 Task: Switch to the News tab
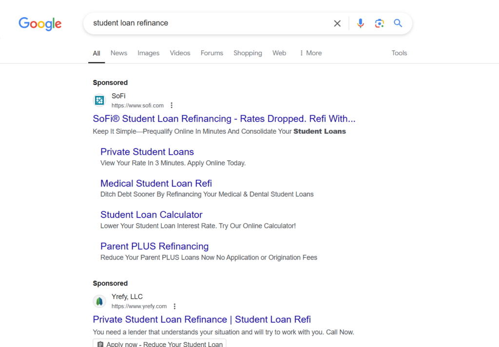(119, 53)
